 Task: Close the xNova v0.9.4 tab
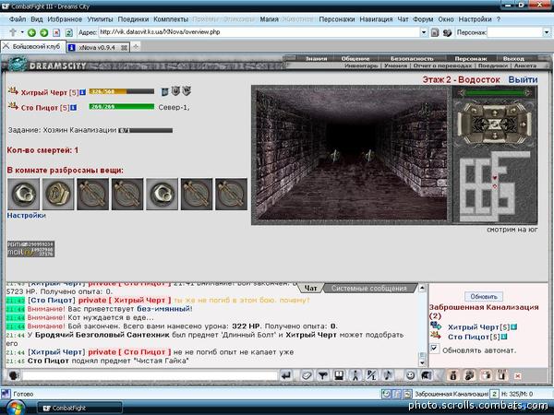[x=124, y=47]
